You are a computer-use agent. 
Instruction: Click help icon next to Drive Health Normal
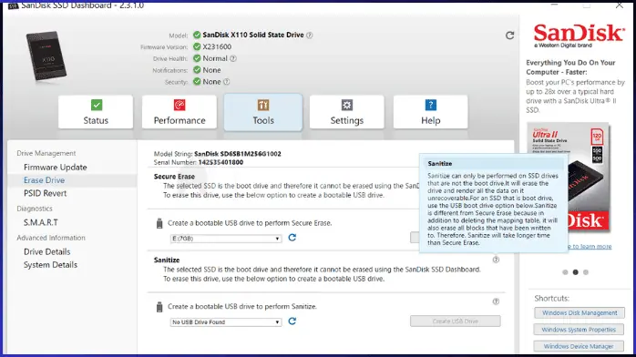pos(233,58)
